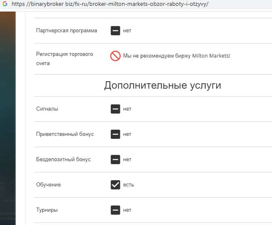
Task: Click the Приветственный бонус label
Action: pos(65,134)
